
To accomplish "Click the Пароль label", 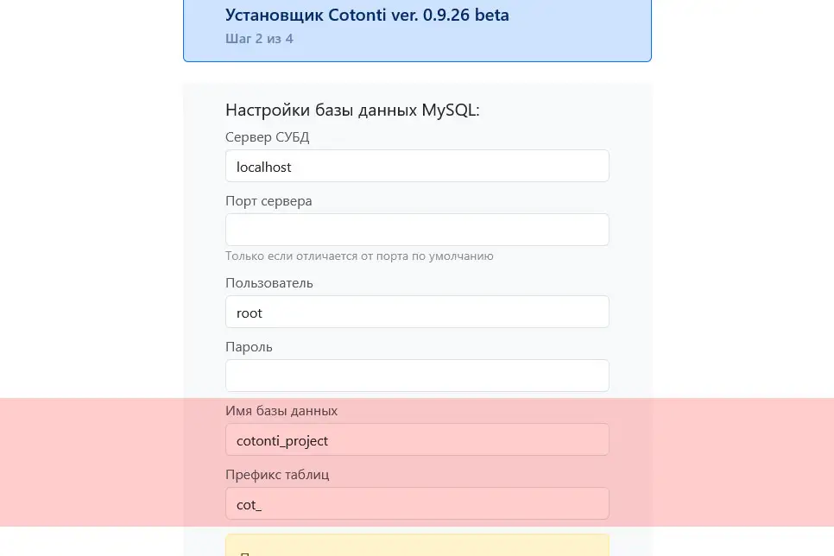I will click(x=249, y=346).
